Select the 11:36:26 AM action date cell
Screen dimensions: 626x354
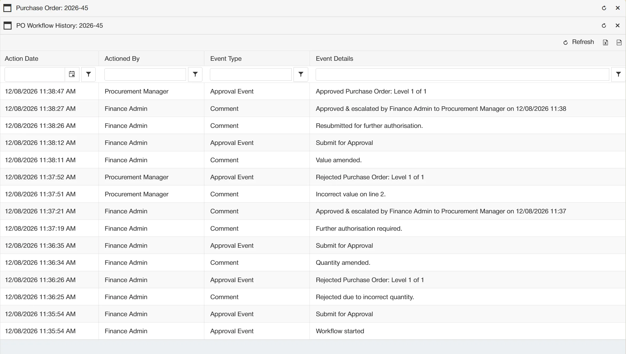point(49,280)
